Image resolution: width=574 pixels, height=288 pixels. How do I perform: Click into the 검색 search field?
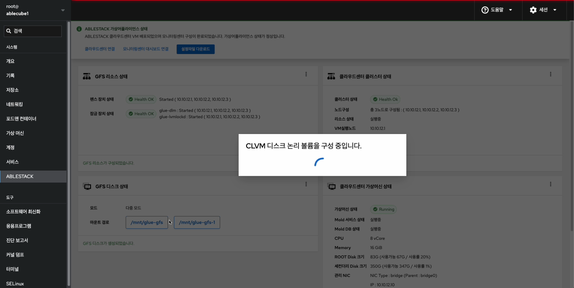click(33, 31)
